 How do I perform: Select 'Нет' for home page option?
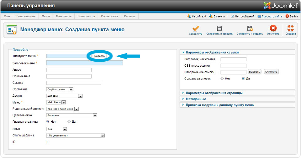(48, 122)
